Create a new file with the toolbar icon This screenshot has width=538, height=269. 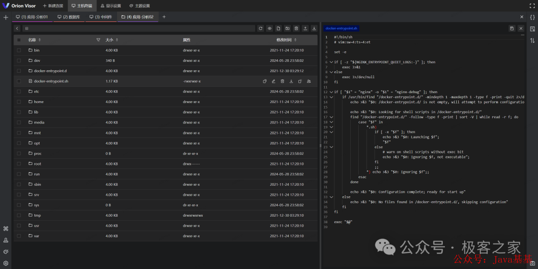coord(278,28)
